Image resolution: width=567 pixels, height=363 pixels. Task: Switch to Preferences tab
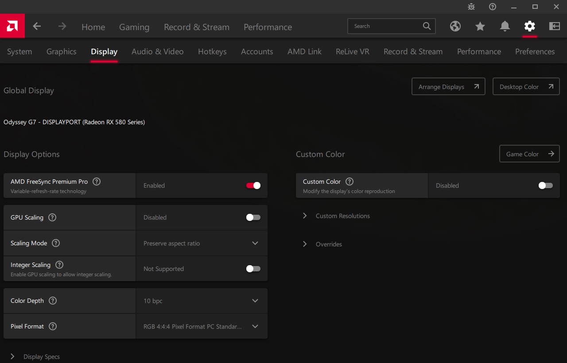coord(535,51)
